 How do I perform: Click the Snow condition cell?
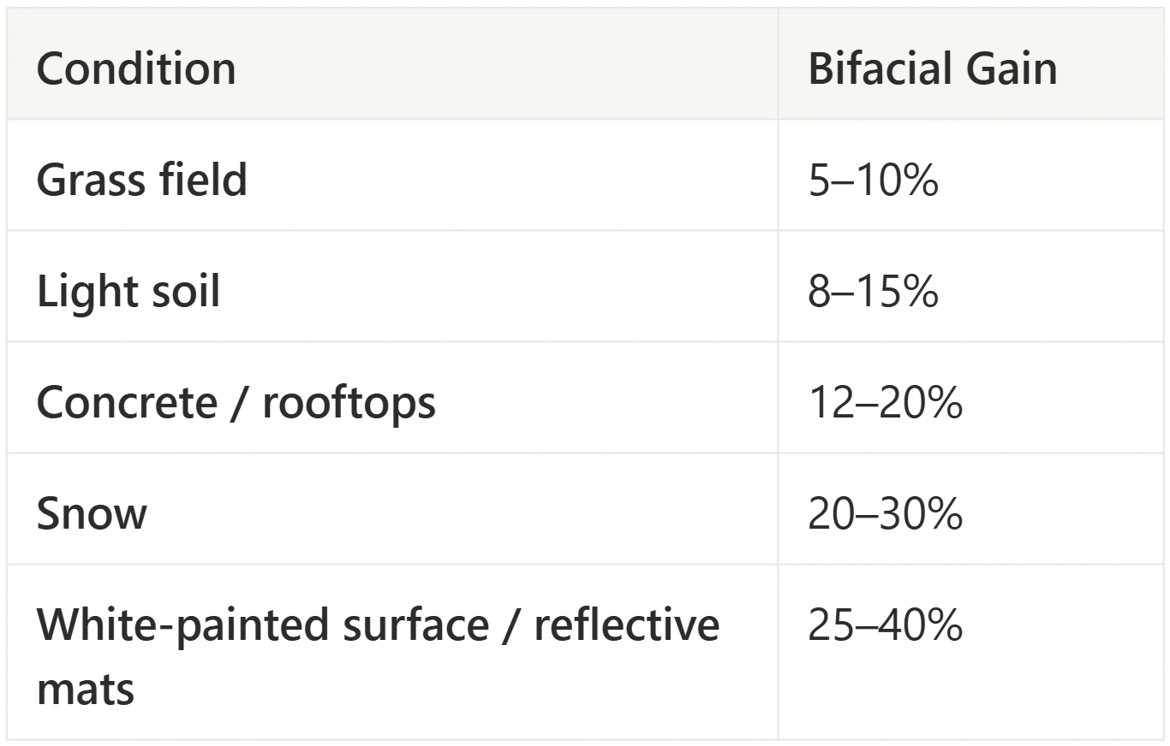(x=392, y=508)
